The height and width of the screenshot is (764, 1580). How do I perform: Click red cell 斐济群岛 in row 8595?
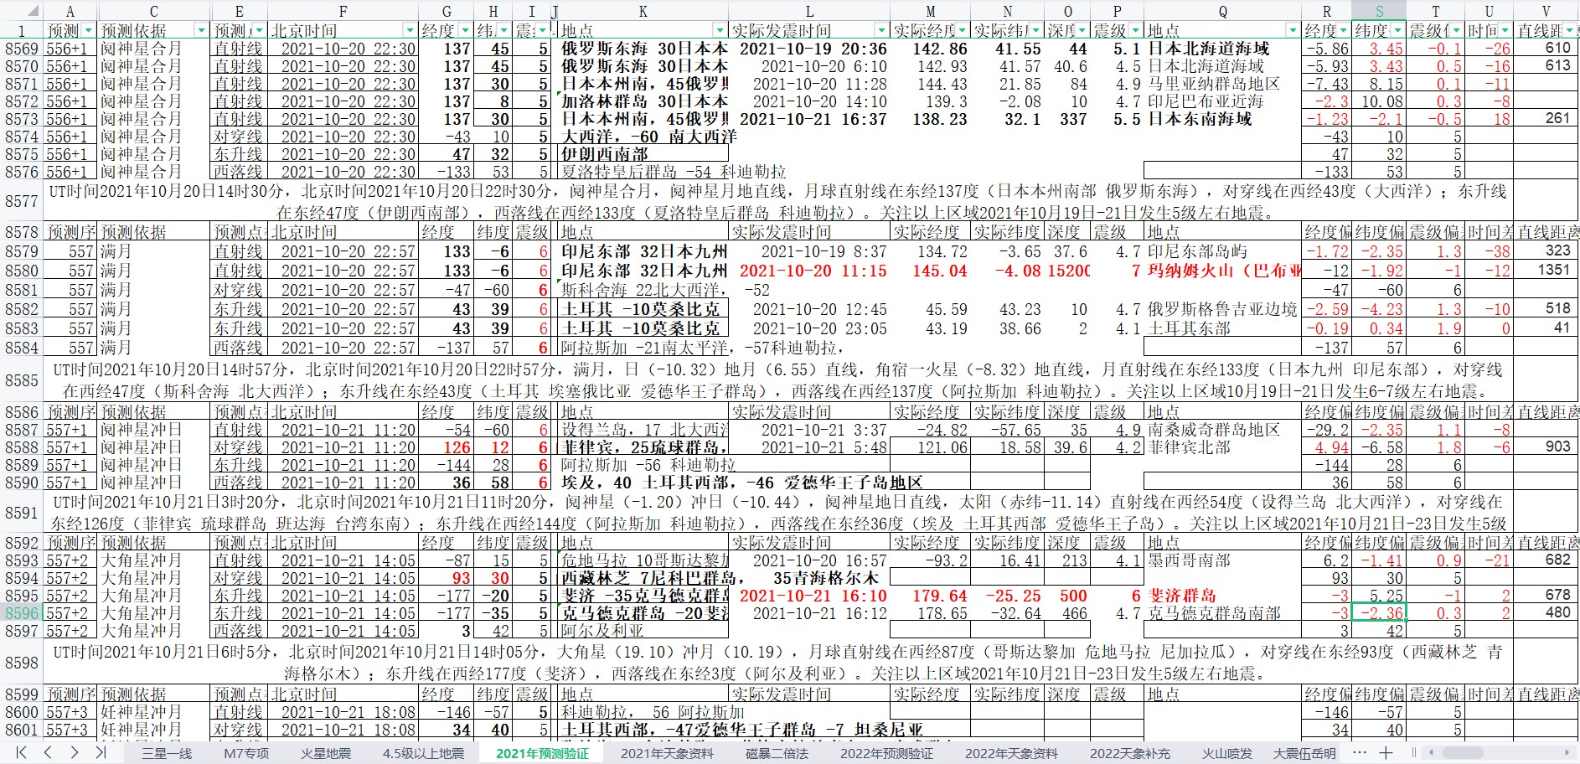[1222, 596]
